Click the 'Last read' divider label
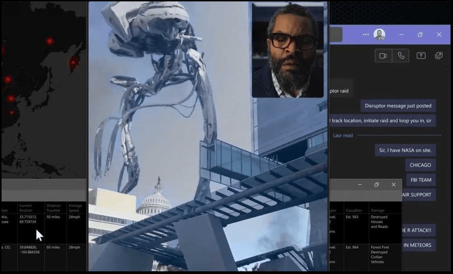 coord(343,136)
